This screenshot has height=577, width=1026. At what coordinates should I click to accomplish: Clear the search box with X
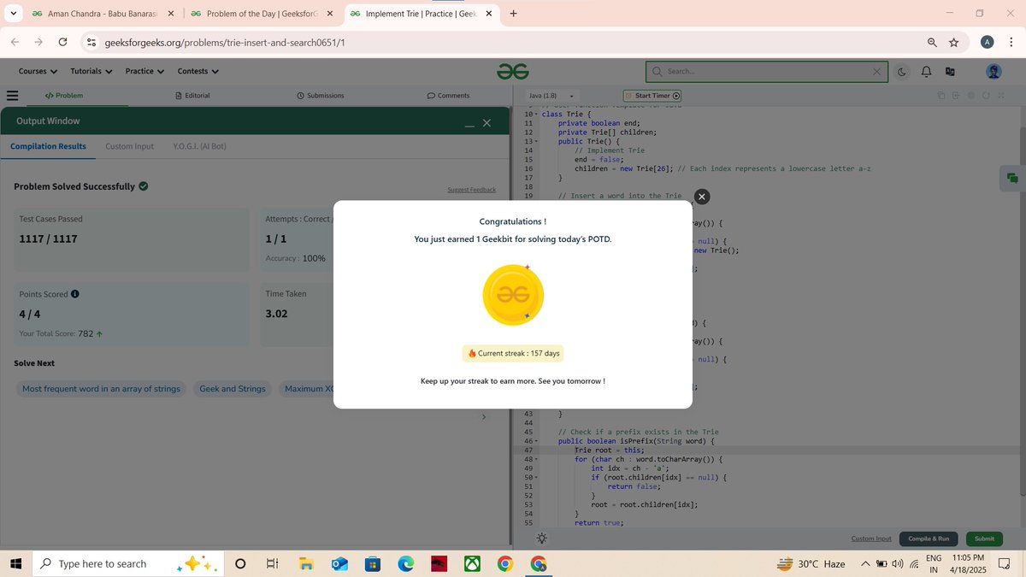(876, 72)
